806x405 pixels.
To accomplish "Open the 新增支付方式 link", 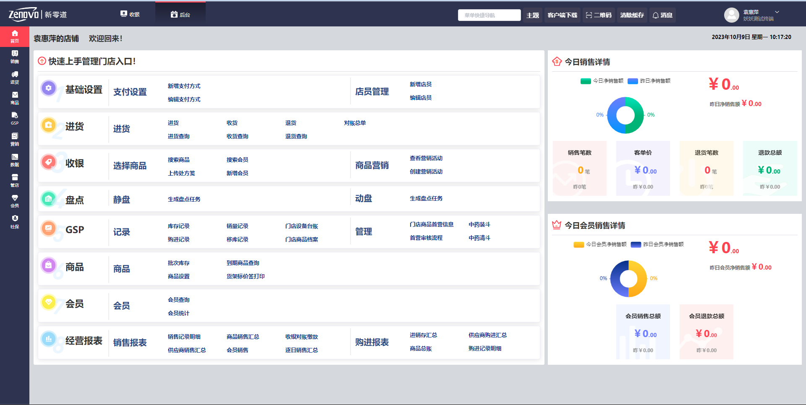I will tap(184, 86).
